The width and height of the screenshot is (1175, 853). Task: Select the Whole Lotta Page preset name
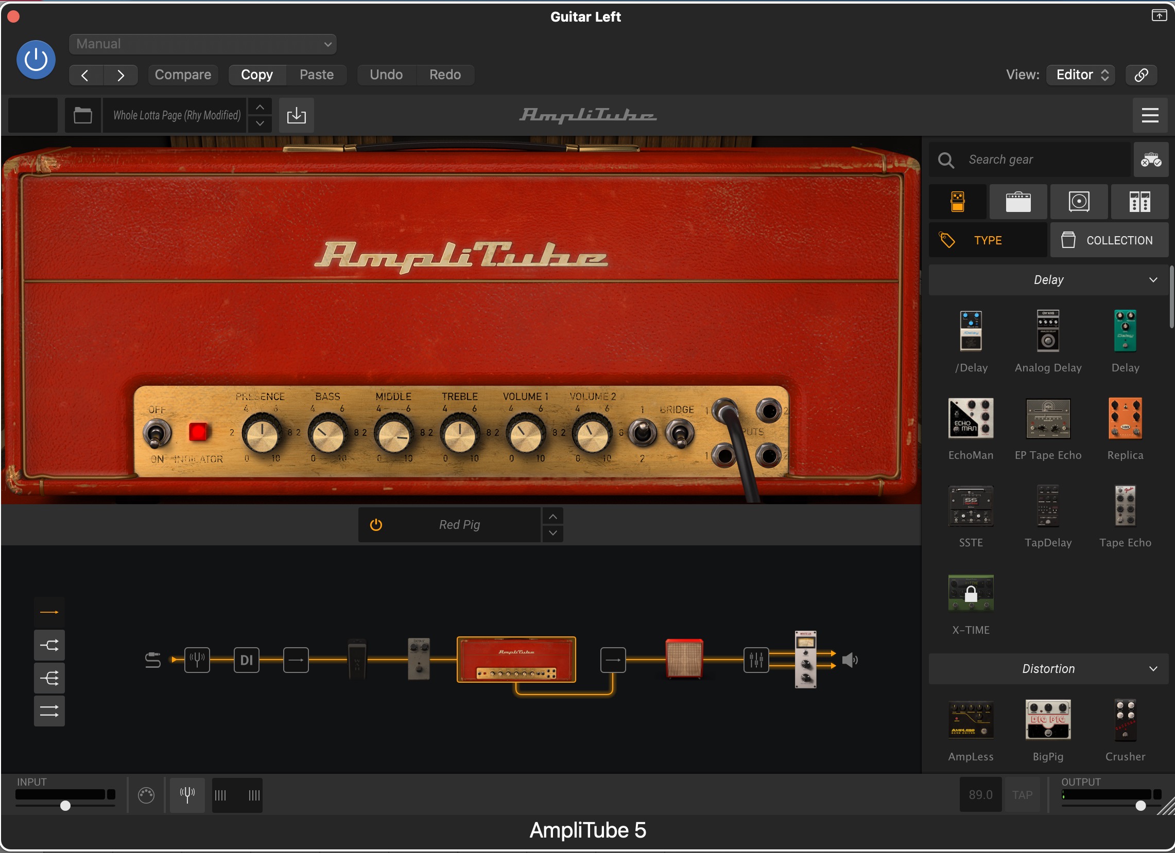point(176,115)
